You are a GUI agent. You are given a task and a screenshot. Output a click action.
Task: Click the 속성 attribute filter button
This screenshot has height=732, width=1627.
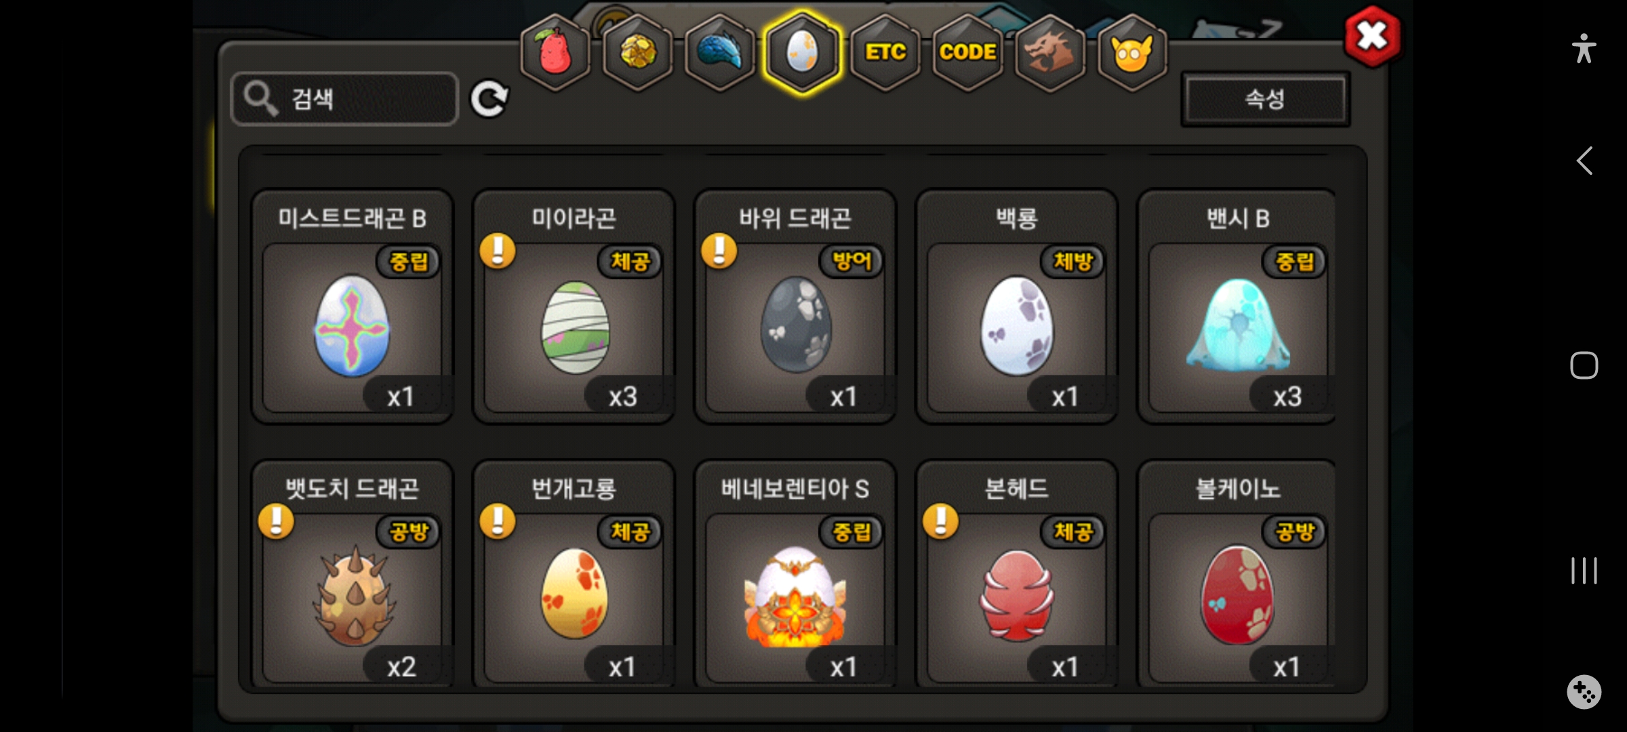coord(1265,100)
